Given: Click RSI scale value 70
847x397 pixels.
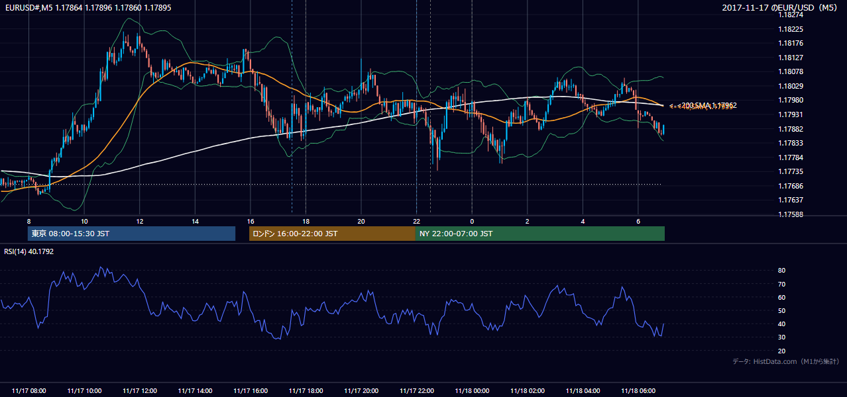Looking at the screenshot, I should click(782, 284).
